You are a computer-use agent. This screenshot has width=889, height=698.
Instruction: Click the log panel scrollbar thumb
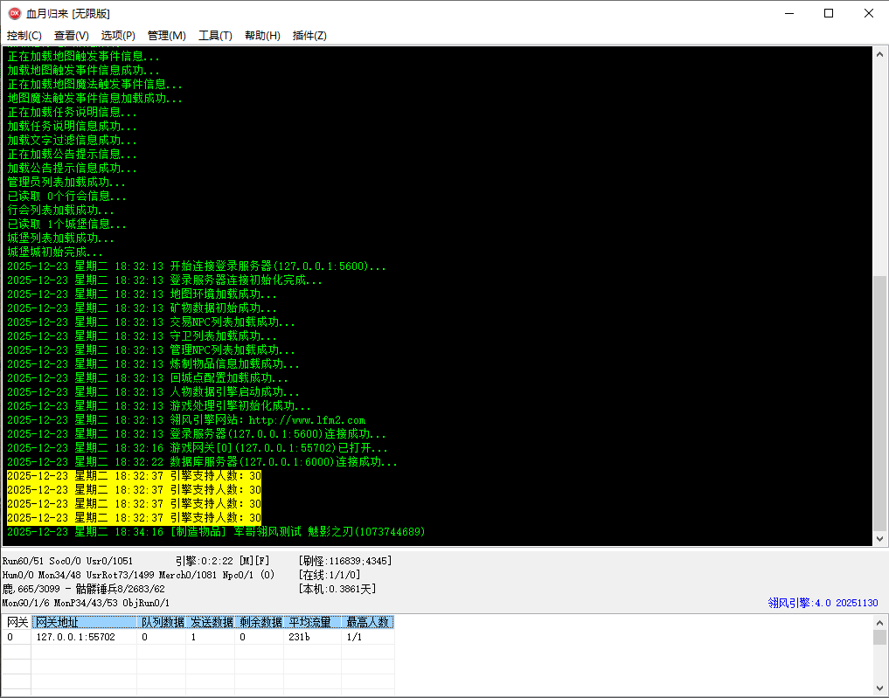pyautogui.click(x=880, y=402)
